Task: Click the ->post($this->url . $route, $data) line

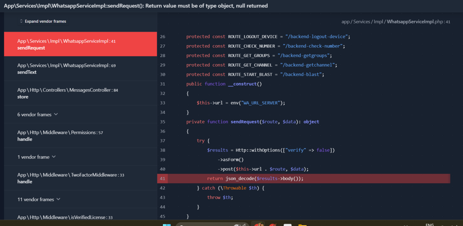Action: (263, 169)
